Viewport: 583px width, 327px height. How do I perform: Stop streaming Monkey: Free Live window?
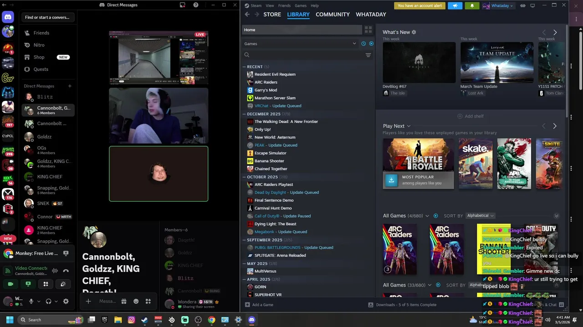click(x=66, y=253)
